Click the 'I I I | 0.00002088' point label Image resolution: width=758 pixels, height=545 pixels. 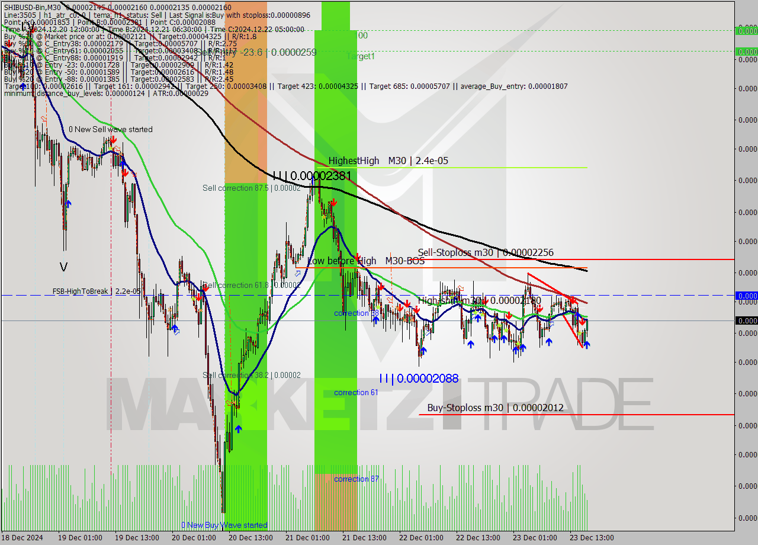click(419, 378)
